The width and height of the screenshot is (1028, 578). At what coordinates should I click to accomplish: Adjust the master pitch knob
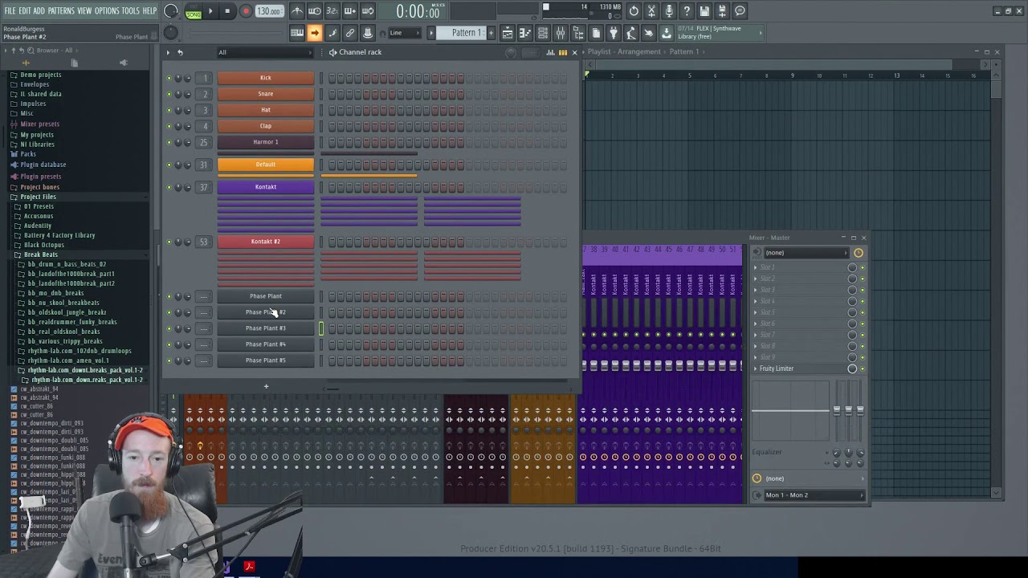coord(171,33)
